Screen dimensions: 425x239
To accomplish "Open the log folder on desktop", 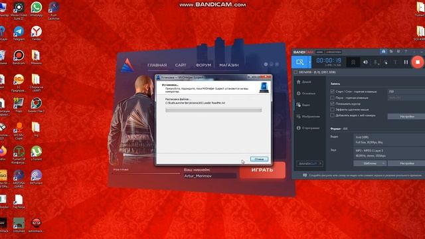I will pyautogui.click(x=36, y=129).
